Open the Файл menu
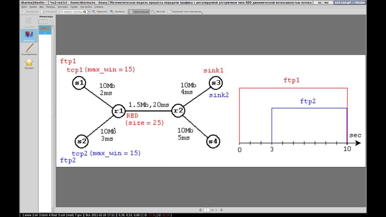 pos(24,7)
